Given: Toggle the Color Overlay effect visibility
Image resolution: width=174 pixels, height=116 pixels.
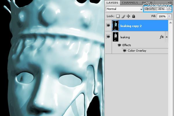Looking at the screenshot, I should pos(125,51).
